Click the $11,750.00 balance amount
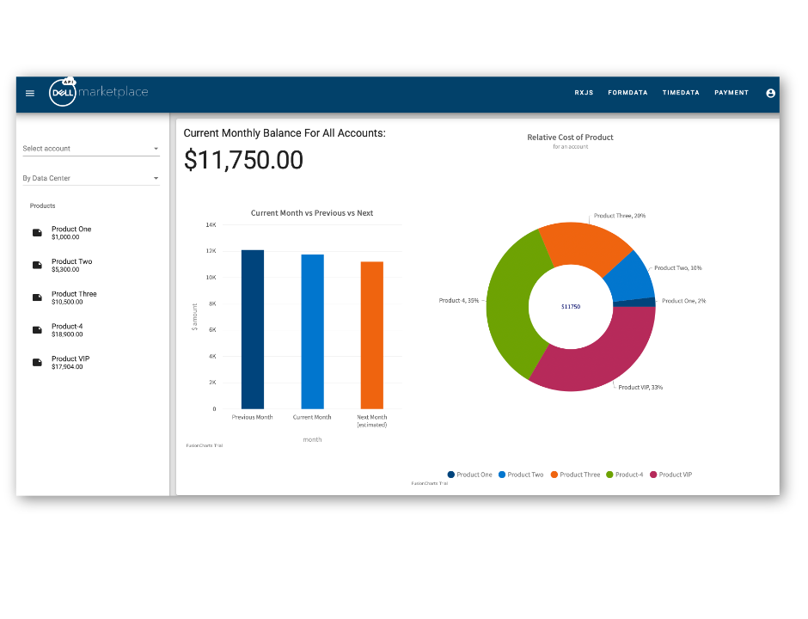808x619 pixels. point(244,160)
